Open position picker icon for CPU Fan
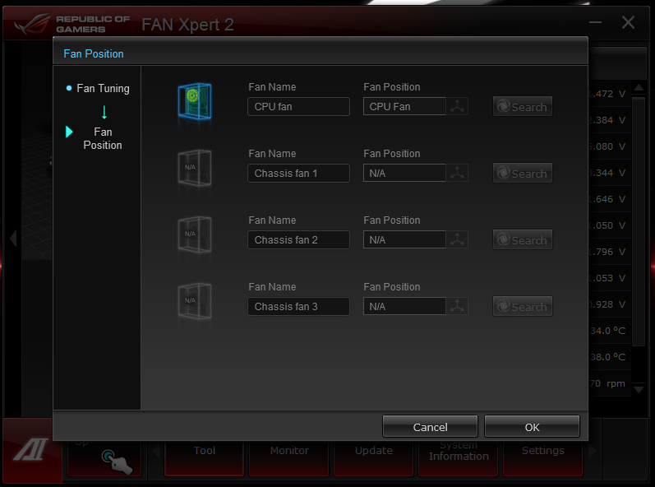 pyautogui.click(x=457, y=106)
